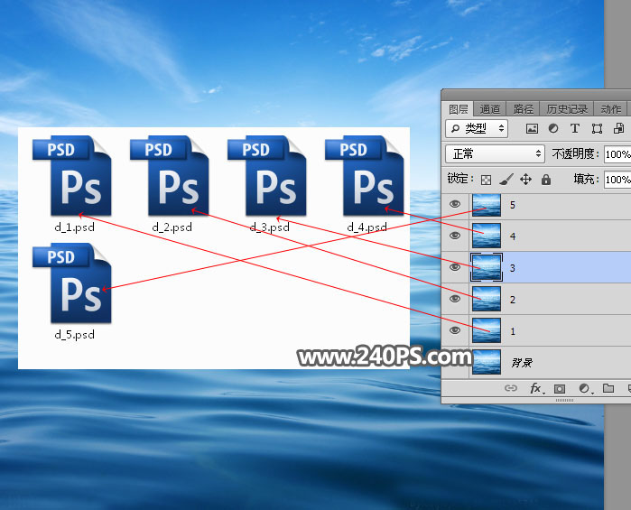This screenshot has height=510, width=631.
Task: Lock position move-arrows icon
Action: [525, 179]
